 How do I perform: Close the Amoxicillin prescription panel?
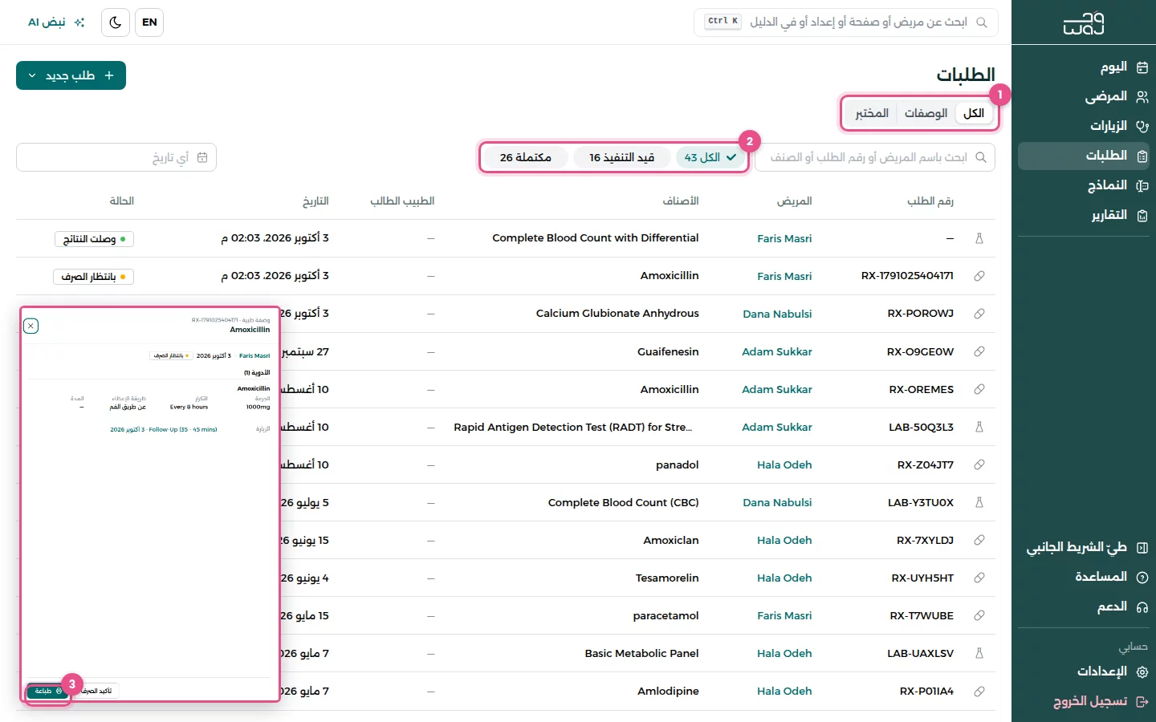click(31, 326)
